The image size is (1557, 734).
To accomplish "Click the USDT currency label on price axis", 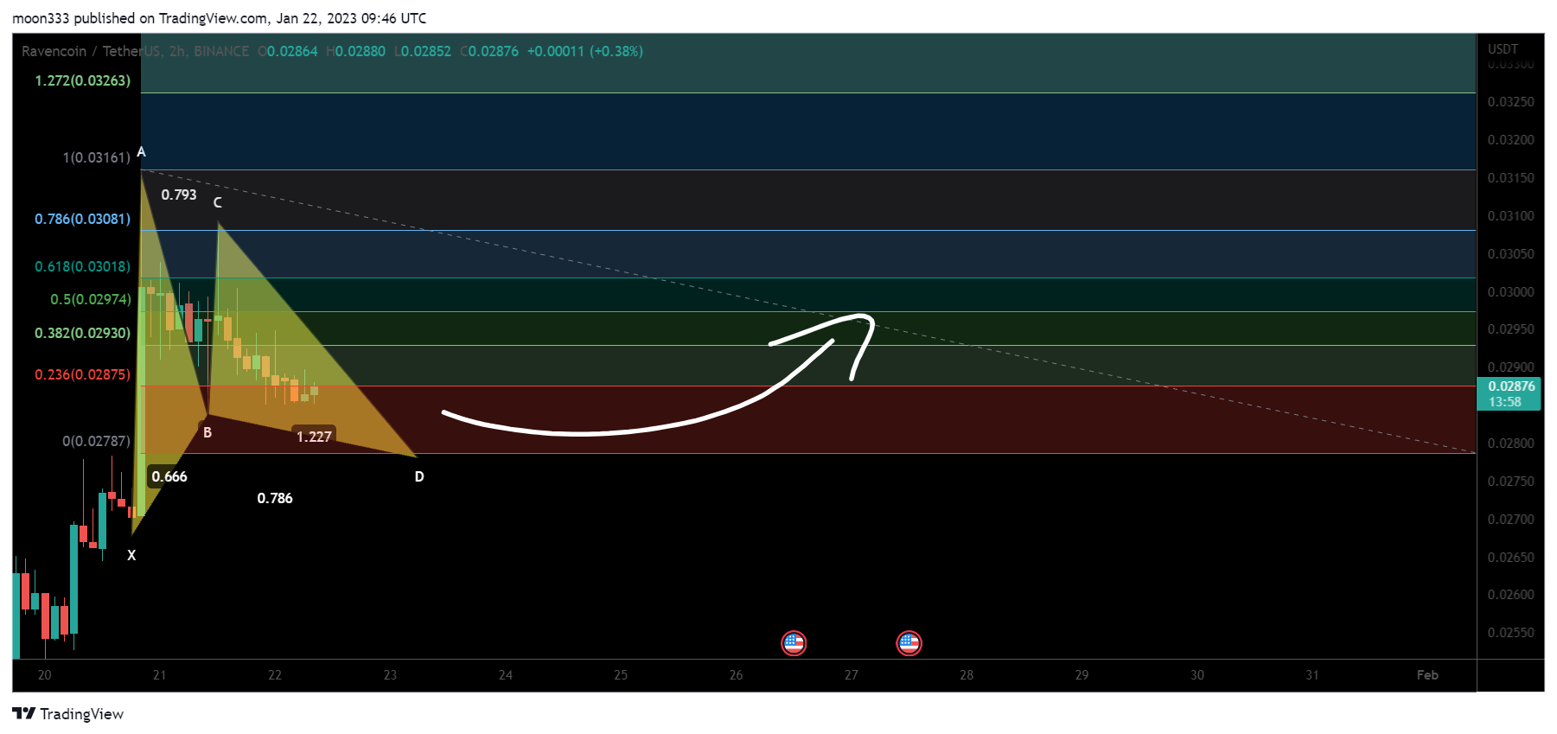I will pyautogui.click(x=1503, y=48).
